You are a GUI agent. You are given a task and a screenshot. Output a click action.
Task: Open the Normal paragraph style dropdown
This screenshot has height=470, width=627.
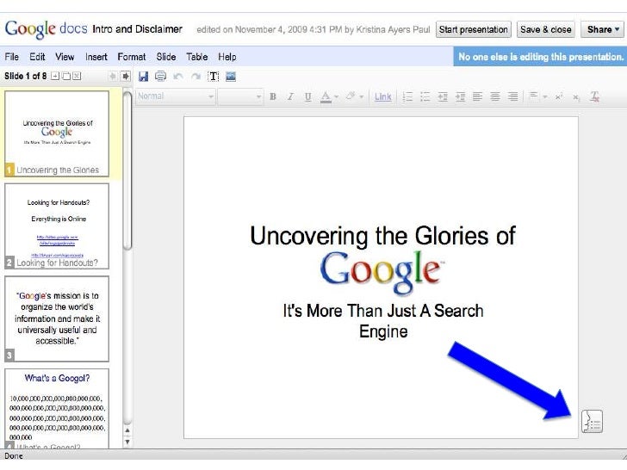(176, 96)
